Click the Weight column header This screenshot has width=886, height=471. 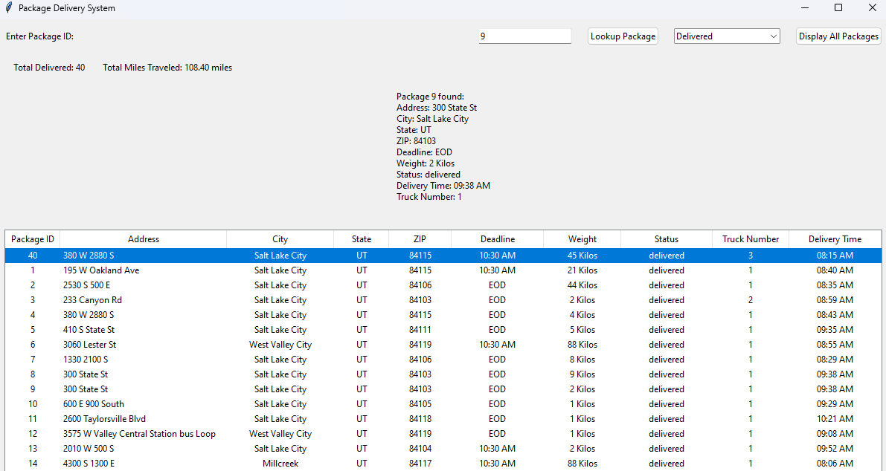pos(582,238)
